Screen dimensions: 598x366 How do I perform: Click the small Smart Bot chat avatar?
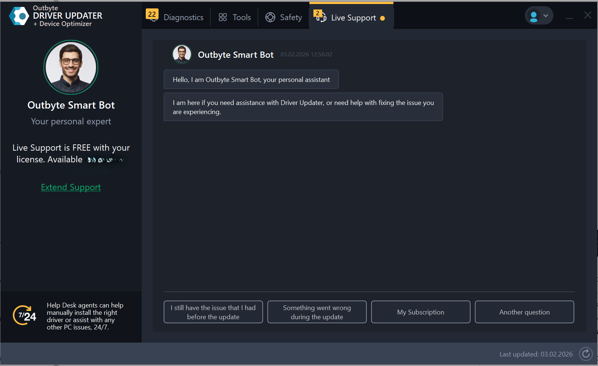pos(182,54)
